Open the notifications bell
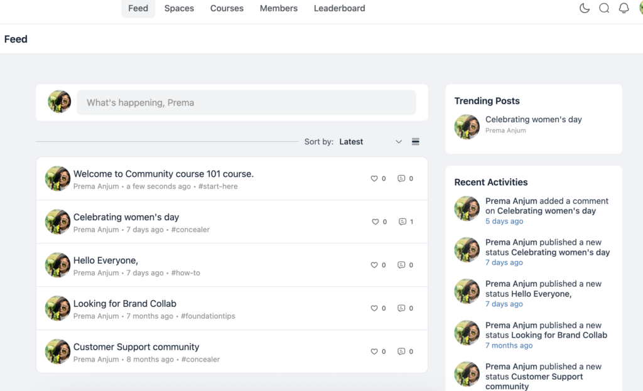 (x=623, y=8)
